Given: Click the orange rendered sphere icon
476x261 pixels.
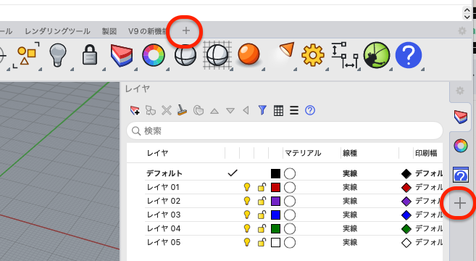Looking at the screenshot, I should 249,54.
